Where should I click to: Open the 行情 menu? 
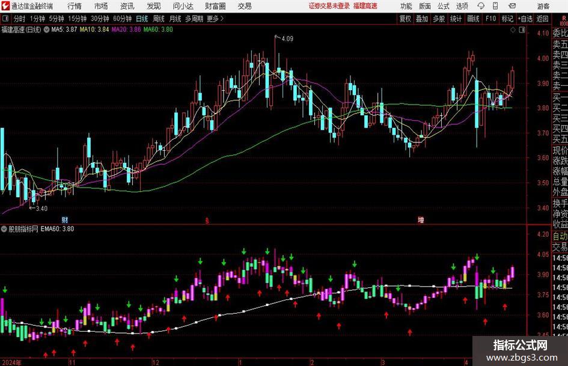click(75, 6)
